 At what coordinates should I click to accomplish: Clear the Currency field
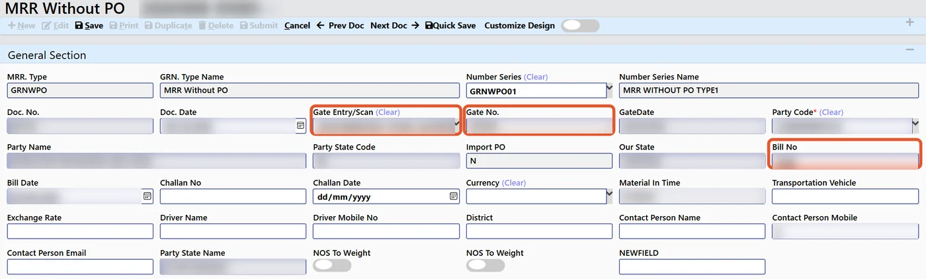[x=514, y=182]
